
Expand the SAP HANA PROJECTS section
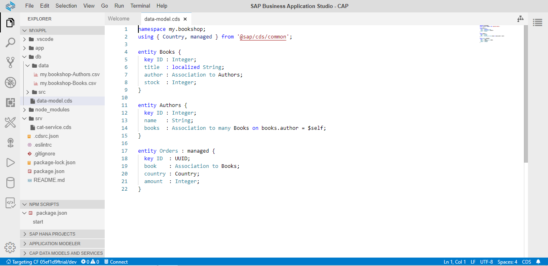click(x=52, y=234)
